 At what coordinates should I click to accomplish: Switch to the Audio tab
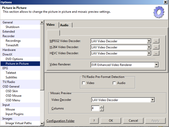[x=64, y=25]
